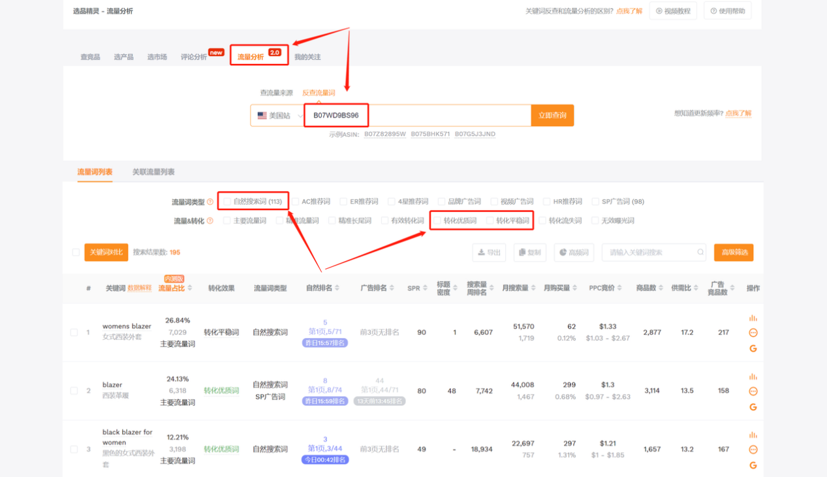Select the checkbox for womens blazer row
This screenshot has height=477, width=827.
coord(74,332)
